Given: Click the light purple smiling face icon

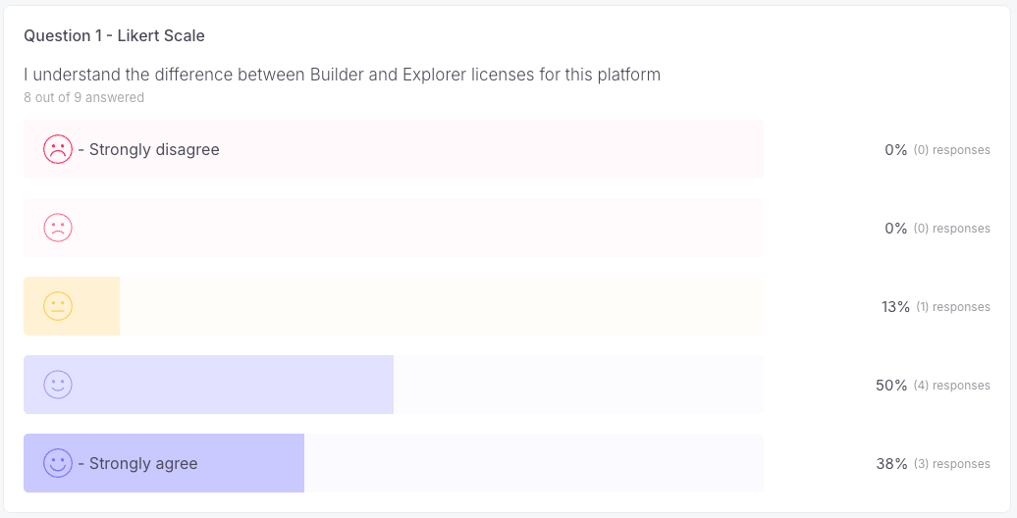Looking at the screenshot, I should pos(58,385).
